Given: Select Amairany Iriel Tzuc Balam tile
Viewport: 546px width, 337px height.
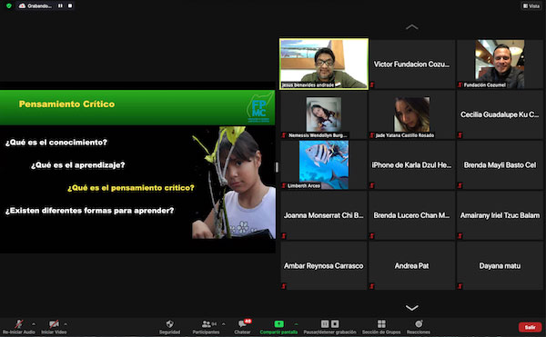Looking at the screenshot, I should coord(500,215).
